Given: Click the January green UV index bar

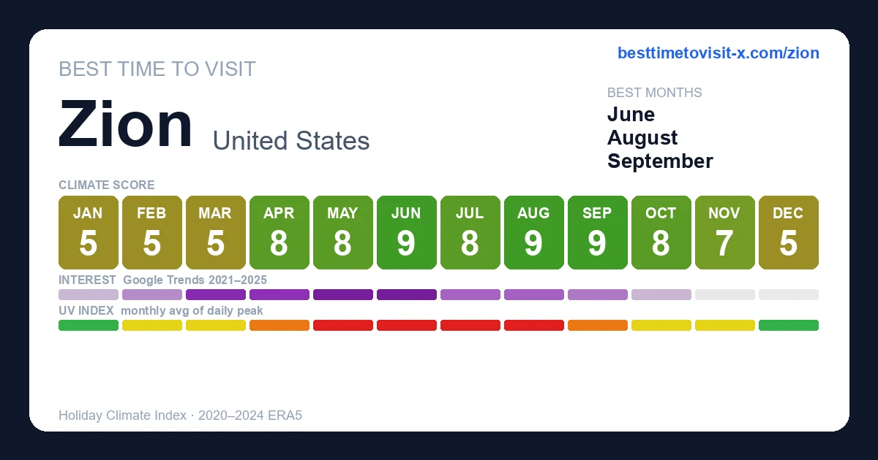Looking at the screenshot, I should tap(88, 326).
